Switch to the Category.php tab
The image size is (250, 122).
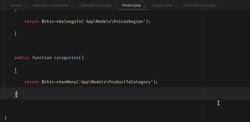point(162,5)
